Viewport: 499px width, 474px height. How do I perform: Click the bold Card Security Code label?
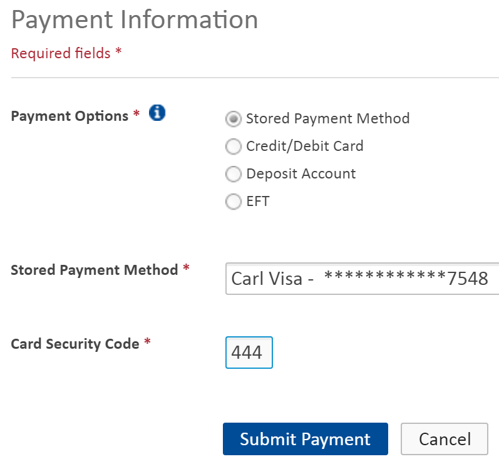75,344
